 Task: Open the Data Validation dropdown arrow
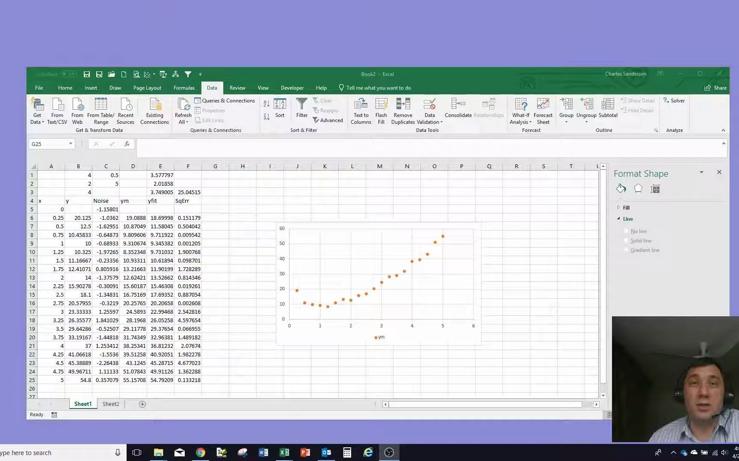442,122
